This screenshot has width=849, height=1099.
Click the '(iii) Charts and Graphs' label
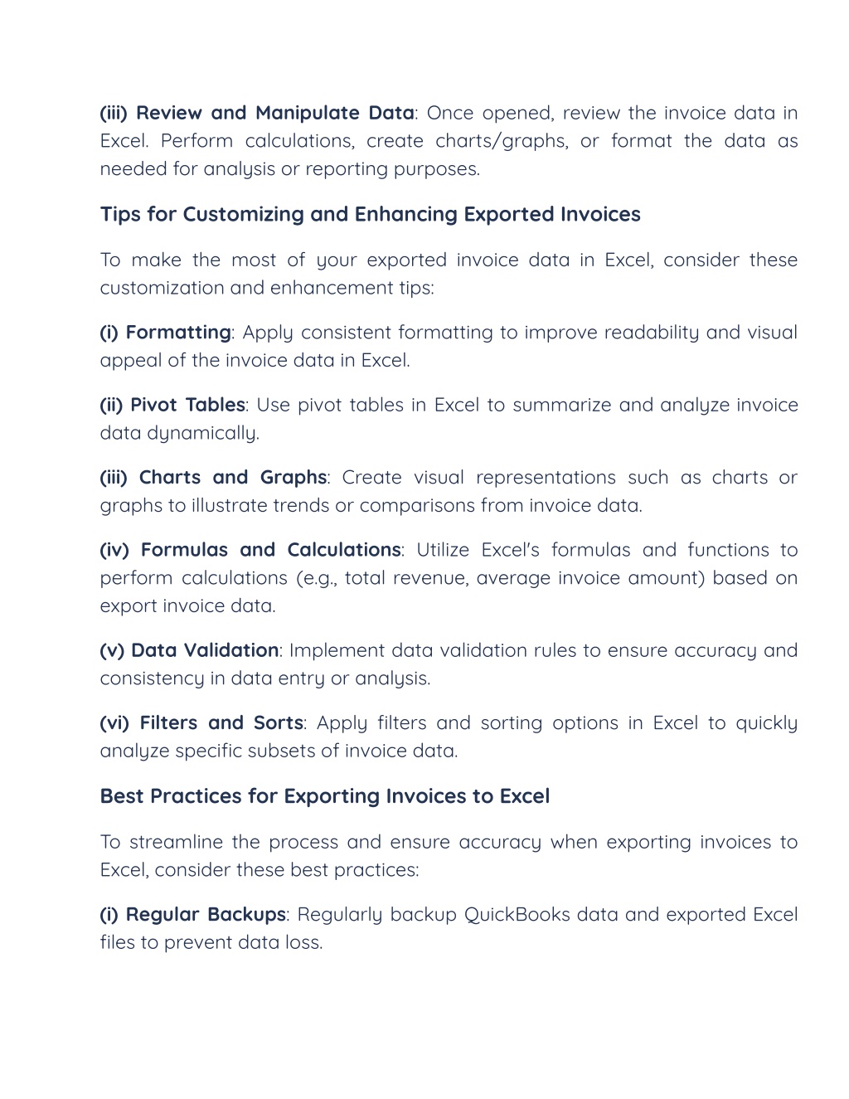pos(214,478)
